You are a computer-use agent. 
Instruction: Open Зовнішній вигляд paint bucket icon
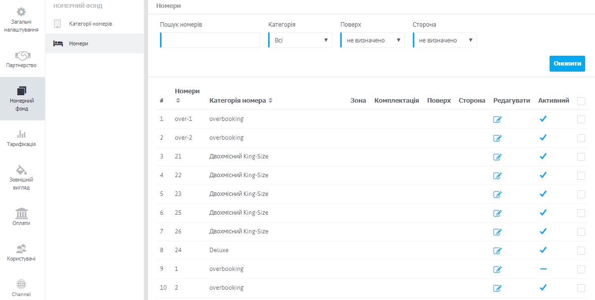point(22,170)
